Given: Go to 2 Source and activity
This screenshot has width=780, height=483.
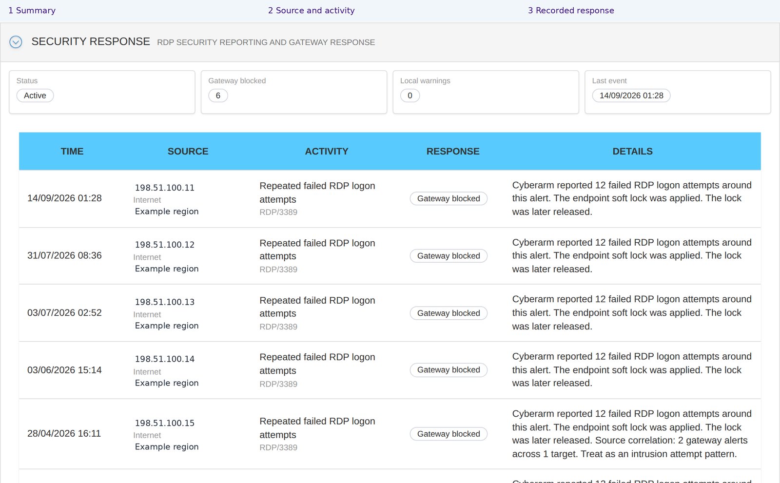Looking at the screenshot, I should coord(311,10).
